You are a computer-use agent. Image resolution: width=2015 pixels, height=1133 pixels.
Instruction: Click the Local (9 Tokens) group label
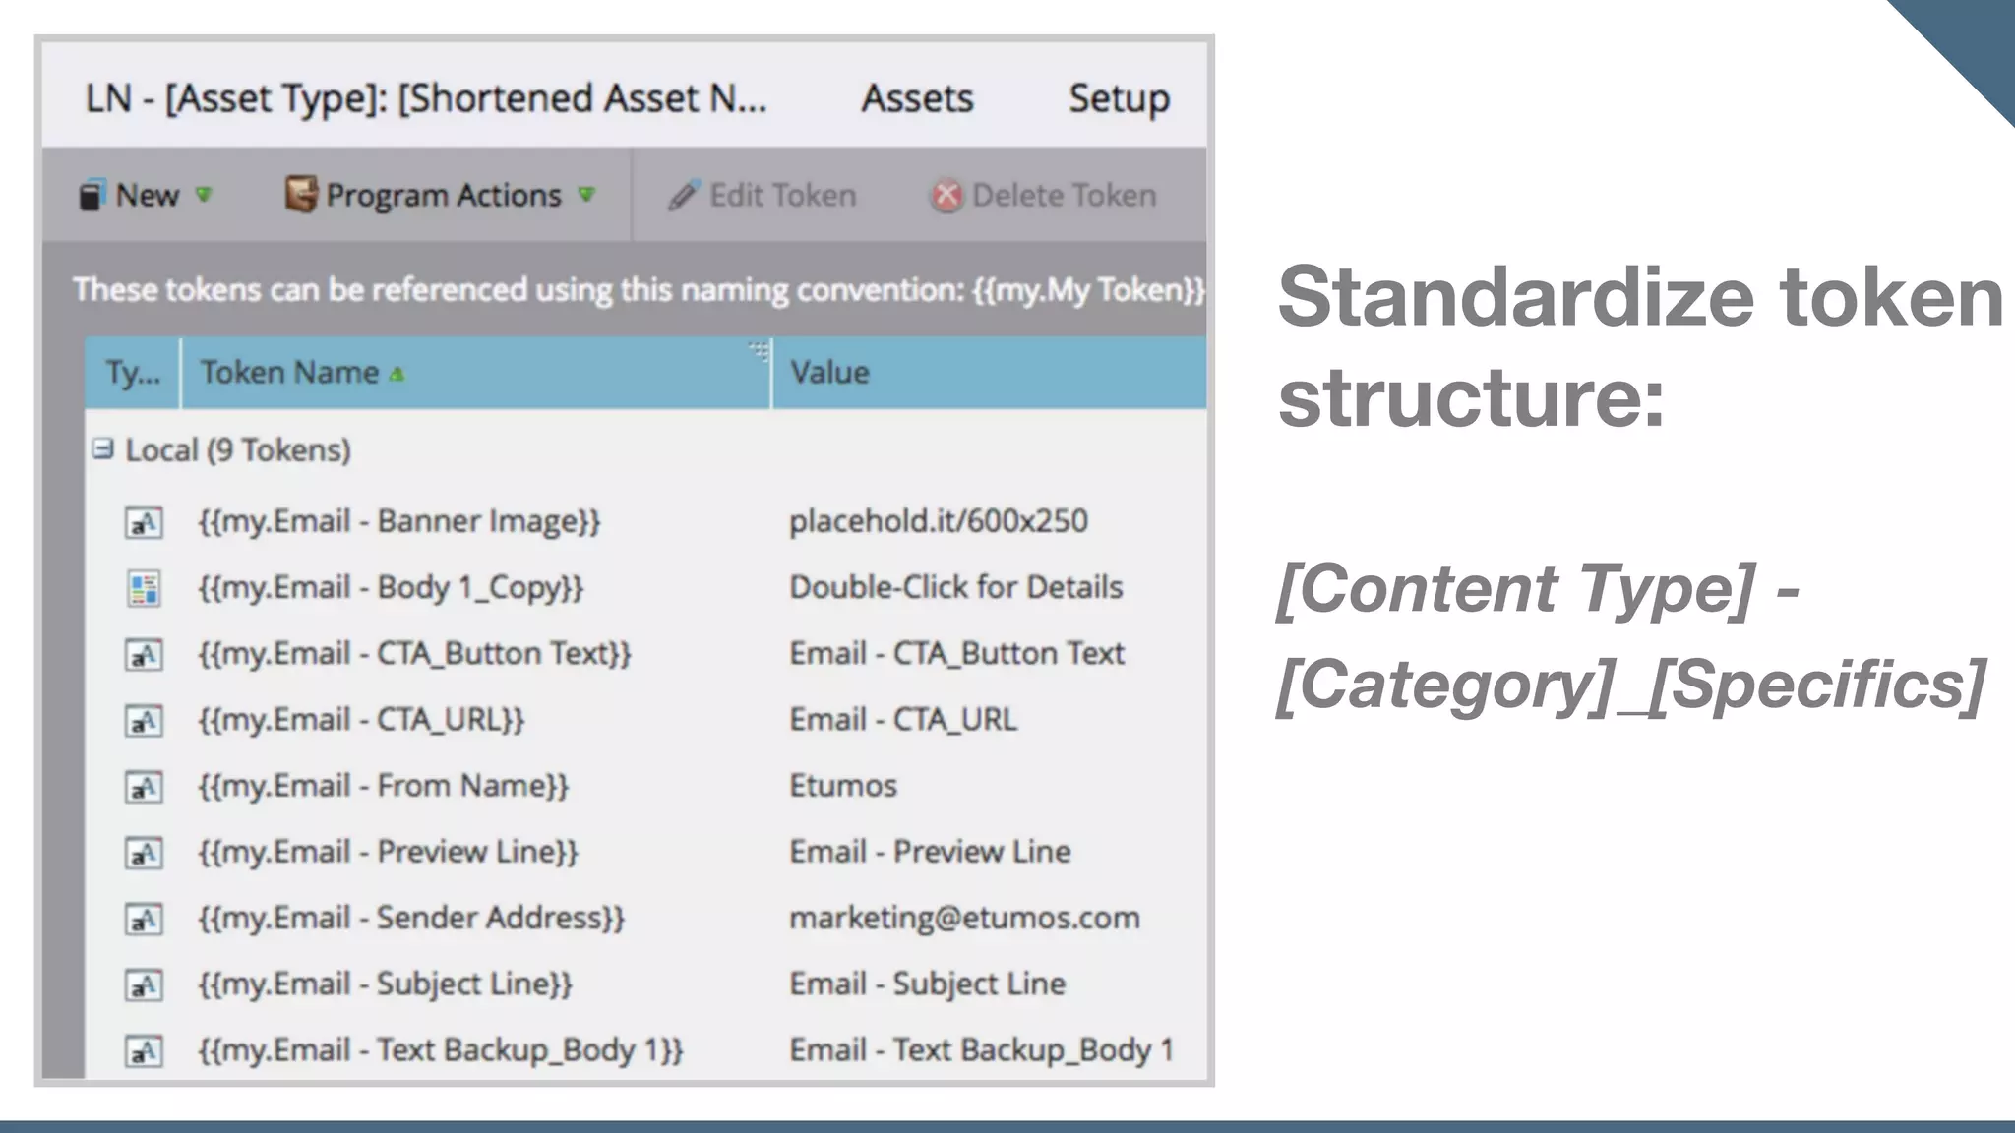238,450
